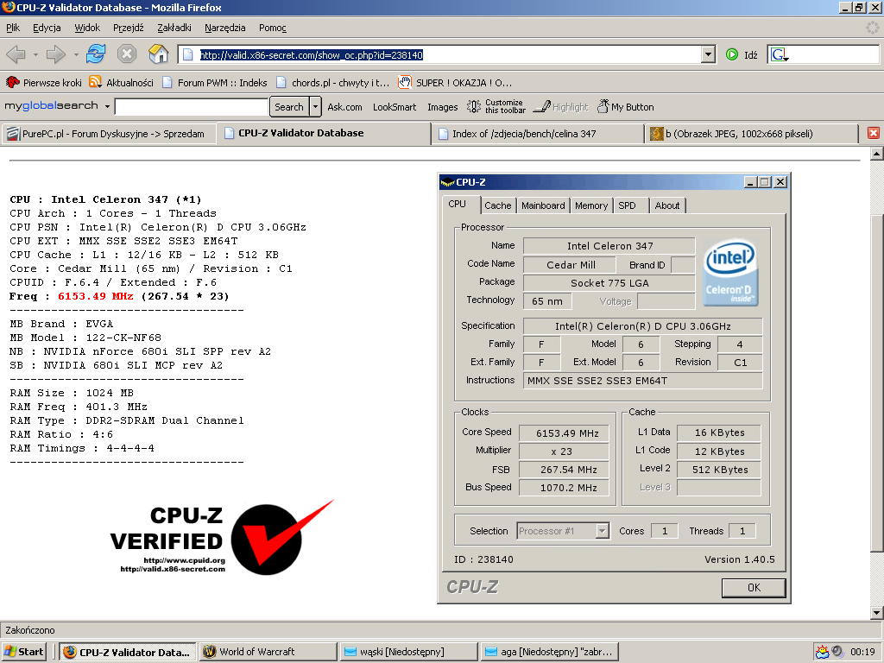Open the Home page icon
This screenshot has height=663, width=884.
159,54
